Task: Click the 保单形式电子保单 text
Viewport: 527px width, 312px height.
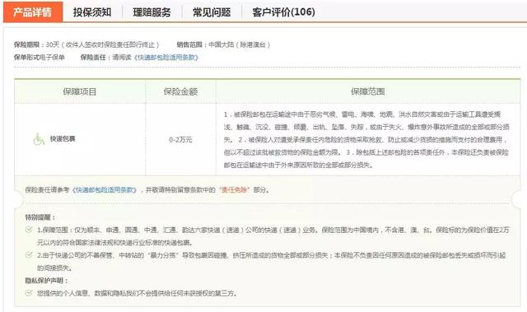Action: [40, 58]
